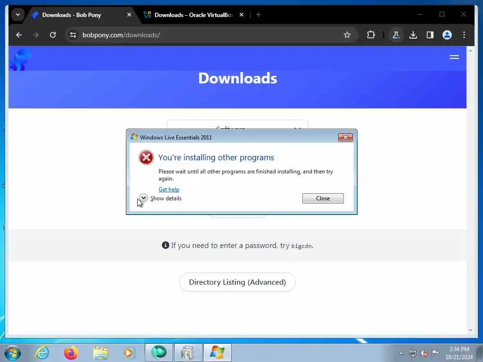
Task: Show Chrome downloads tray
Action: coord(413,35)
